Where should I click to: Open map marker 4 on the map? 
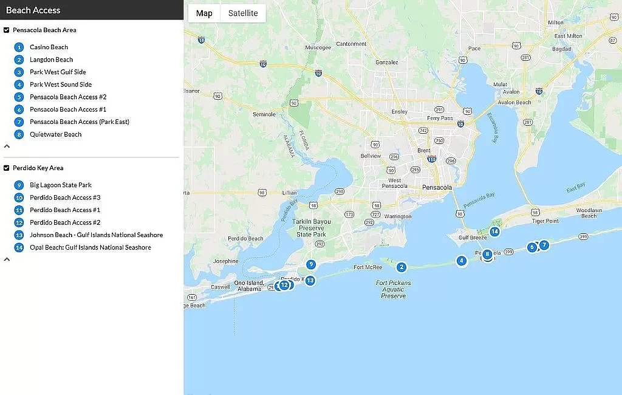coord(462,261)
